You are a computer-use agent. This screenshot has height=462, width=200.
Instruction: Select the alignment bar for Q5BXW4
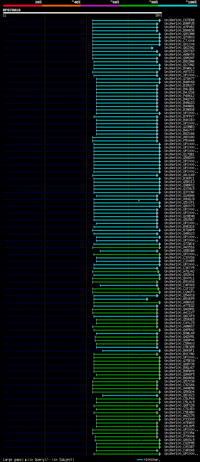coord(129,251)
